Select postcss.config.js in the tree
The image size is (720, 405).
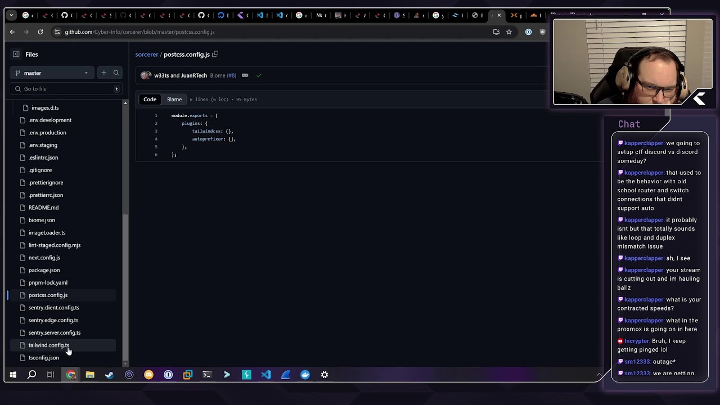click(48, 295)
